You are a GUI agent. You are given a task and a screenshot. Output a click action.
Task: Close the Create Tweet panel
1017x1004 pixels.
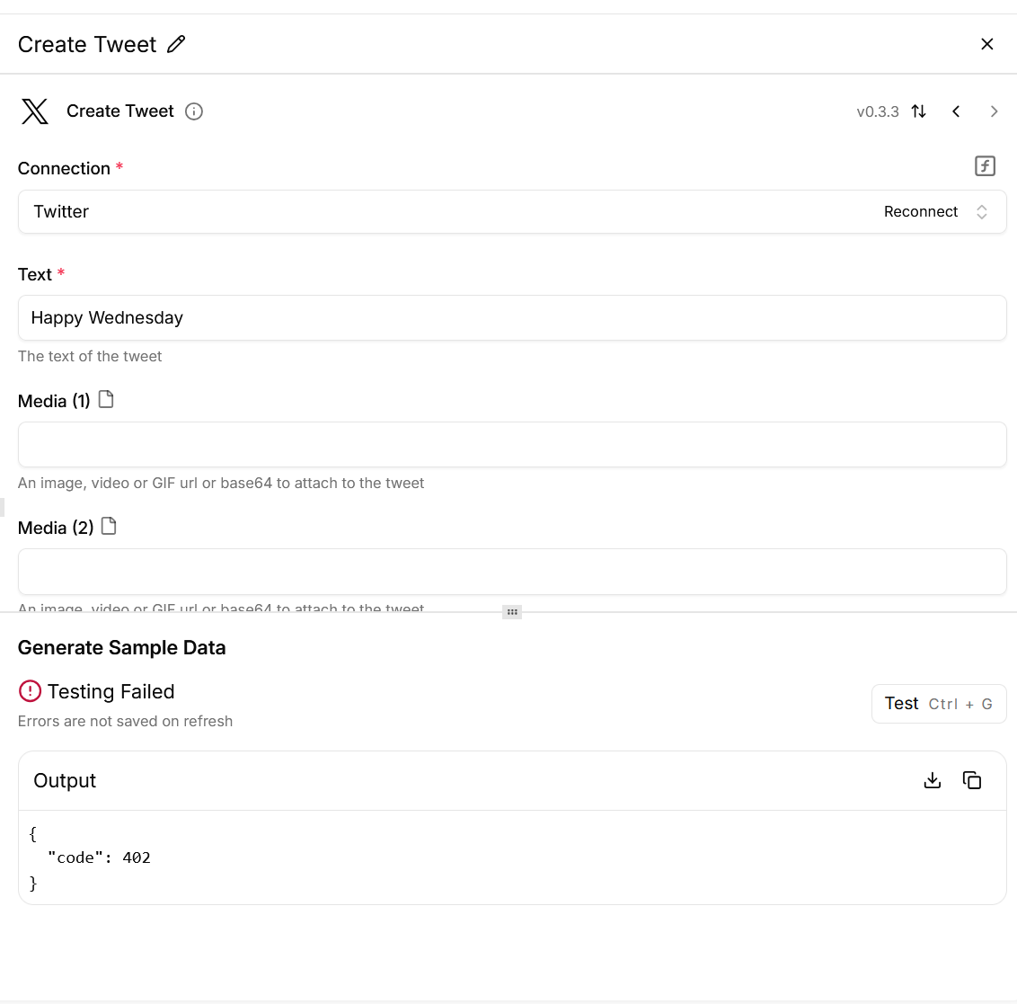point(986,44)
